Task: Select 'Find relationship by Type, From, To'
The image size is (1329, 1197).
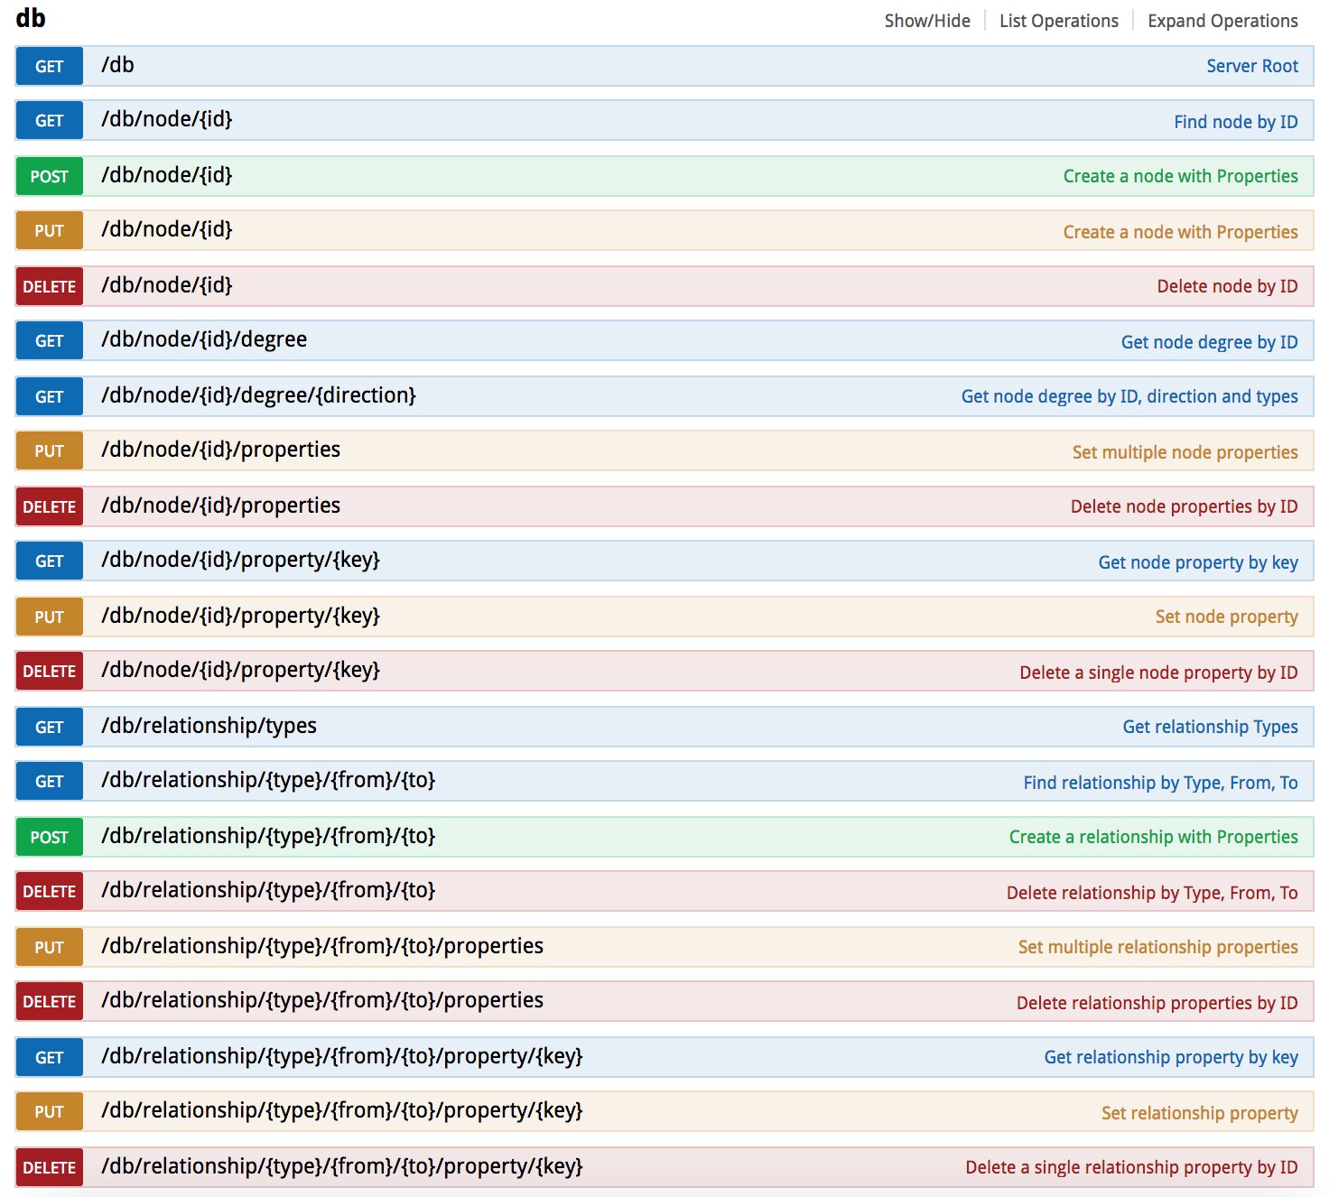Action: pos(1160,783)
